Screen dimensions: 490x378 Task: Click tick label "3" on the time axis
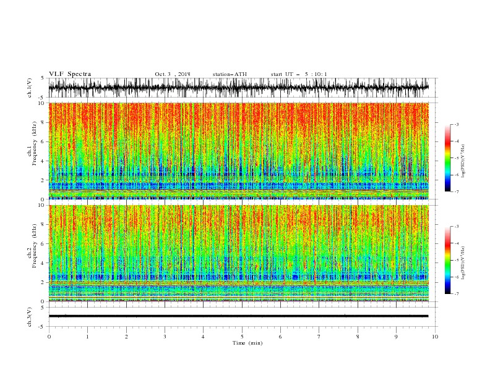[165, 337]
